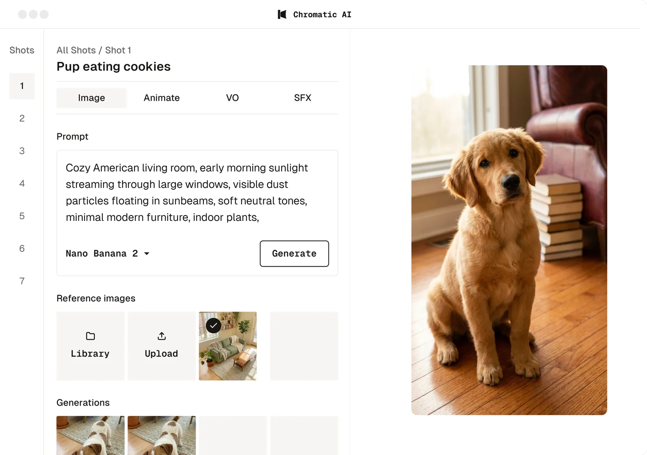Click the Chromatic AI logo icon

282,15
